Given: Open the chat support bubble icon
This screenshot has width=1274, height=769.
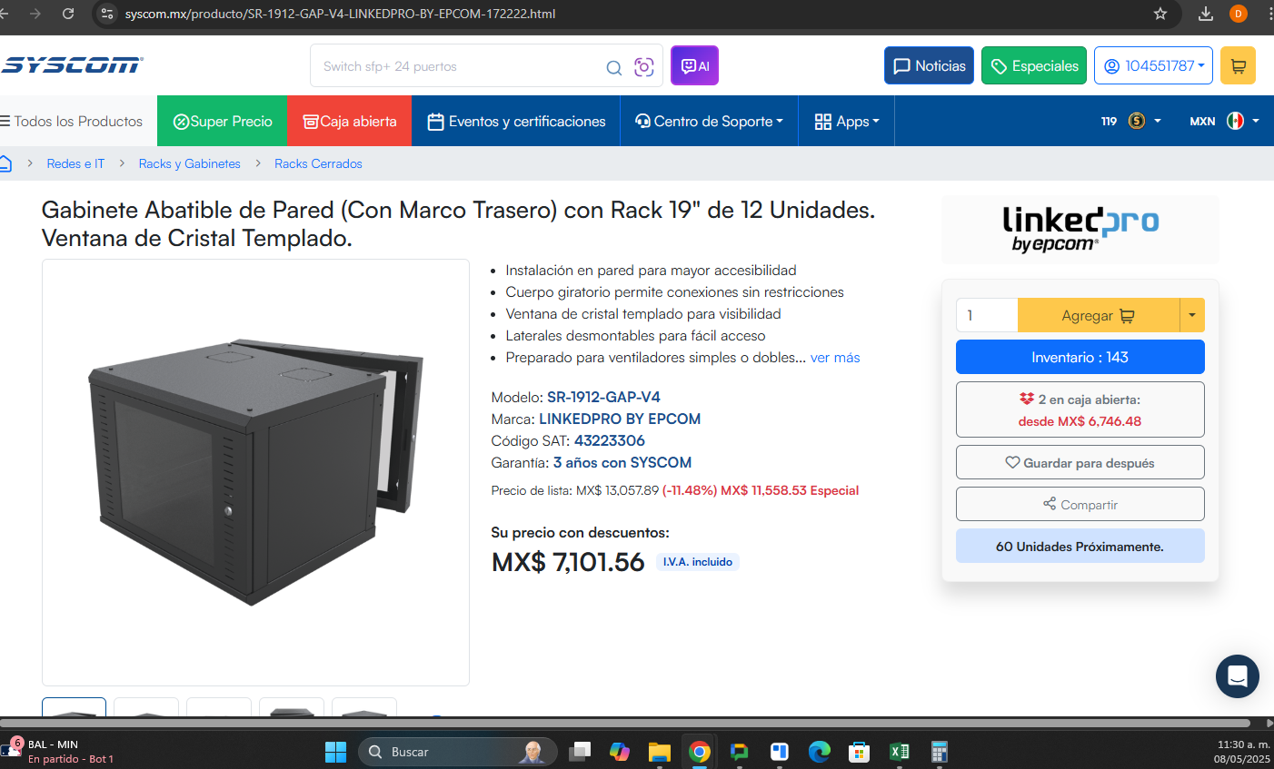Looking at the screenshot, I should (1238, 676).
